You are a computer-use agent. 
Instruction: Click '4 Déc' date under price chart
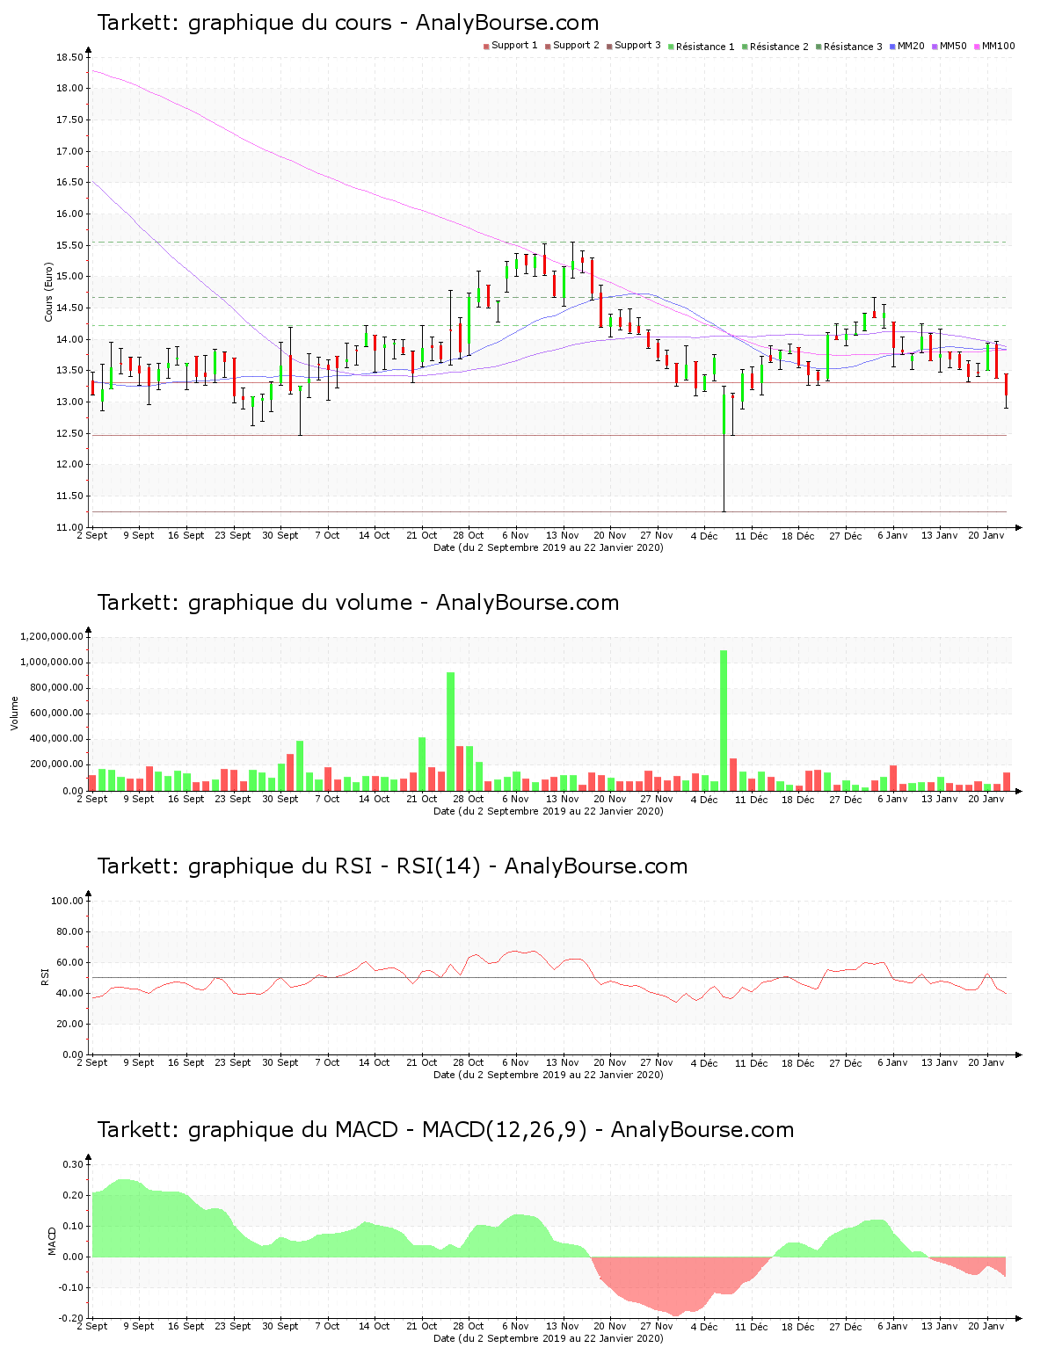click(703, 535)
